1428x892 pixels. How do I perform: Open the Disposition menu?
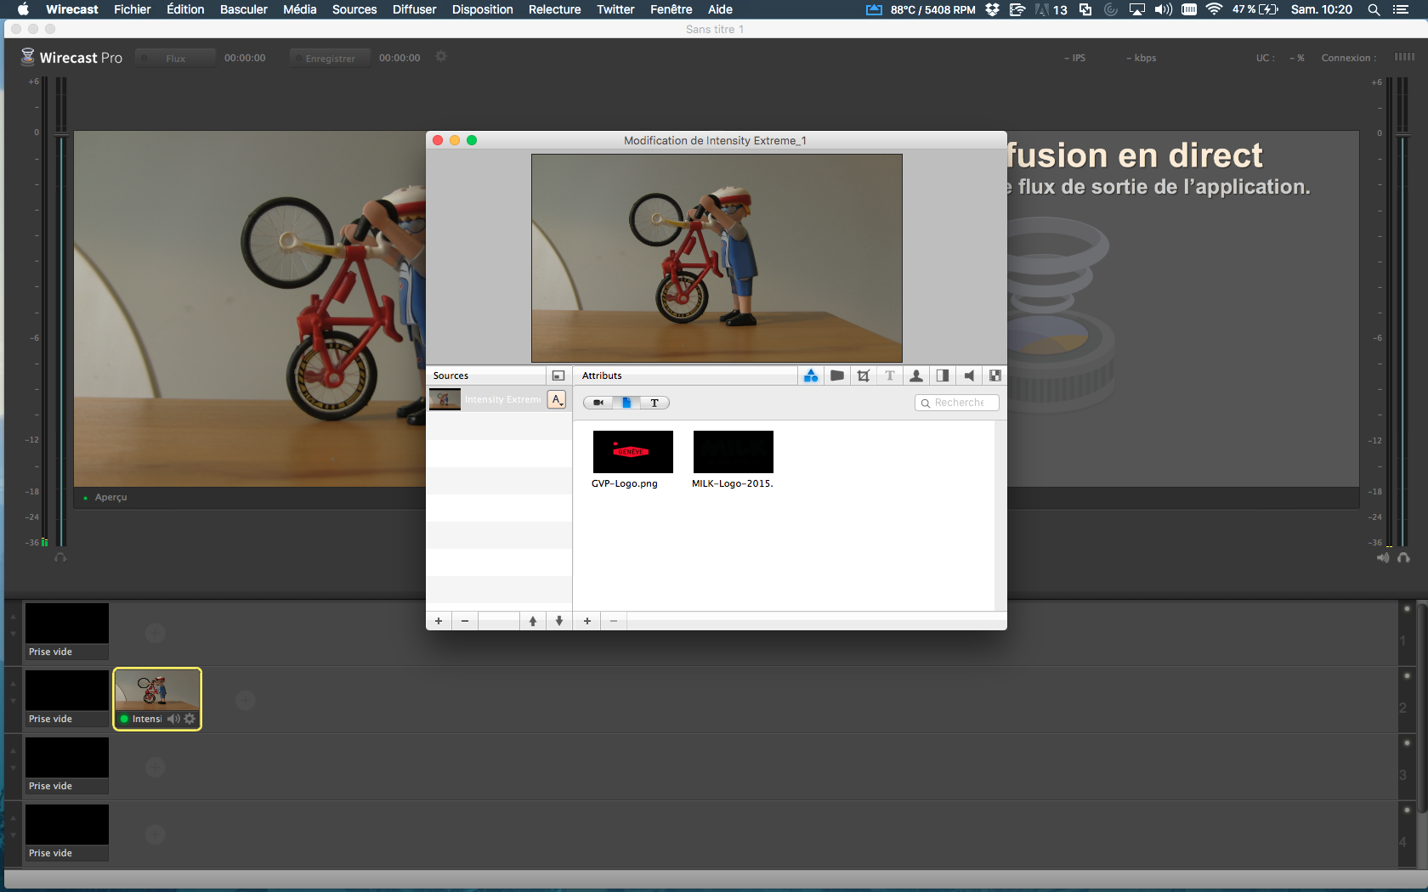tap(482, 9)
